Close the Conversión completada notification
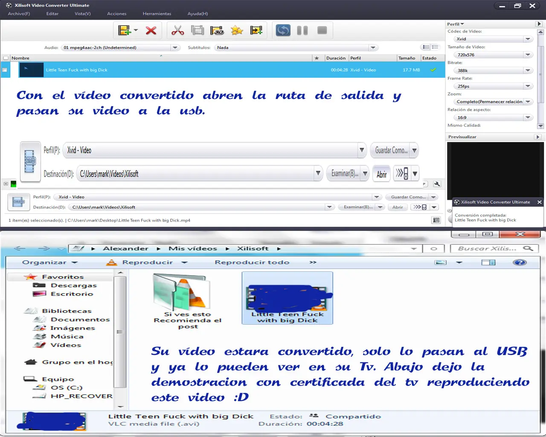Screen dimensions: 546x437 pos(539,202)
